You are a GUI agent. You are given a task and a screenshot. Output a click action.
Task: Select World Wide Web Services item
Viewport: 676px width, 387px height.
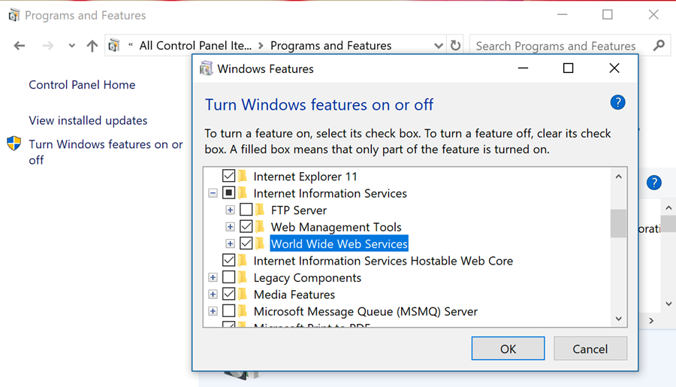(x=339, y=243)
